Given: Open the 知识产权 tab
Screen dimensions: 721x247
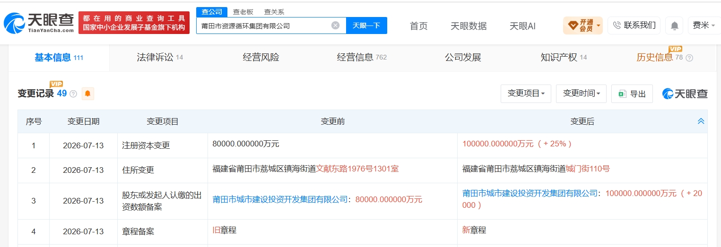Looking at the screenshot, I should [564, 58].
